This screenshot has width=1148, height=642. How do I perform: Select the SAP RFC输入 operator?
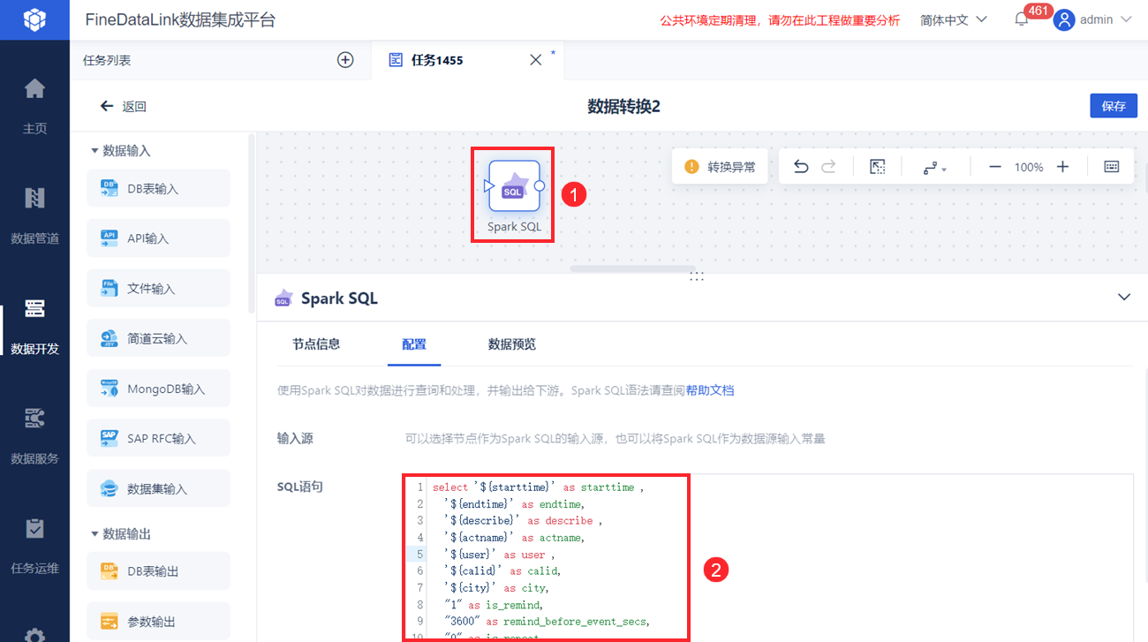click(x=158, y=438)
